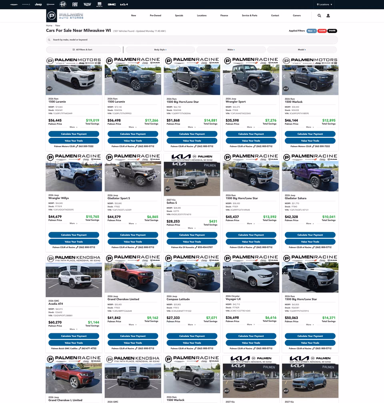Open the Careers menu item
Screen dimensions: 384x403
coord(297,15)
